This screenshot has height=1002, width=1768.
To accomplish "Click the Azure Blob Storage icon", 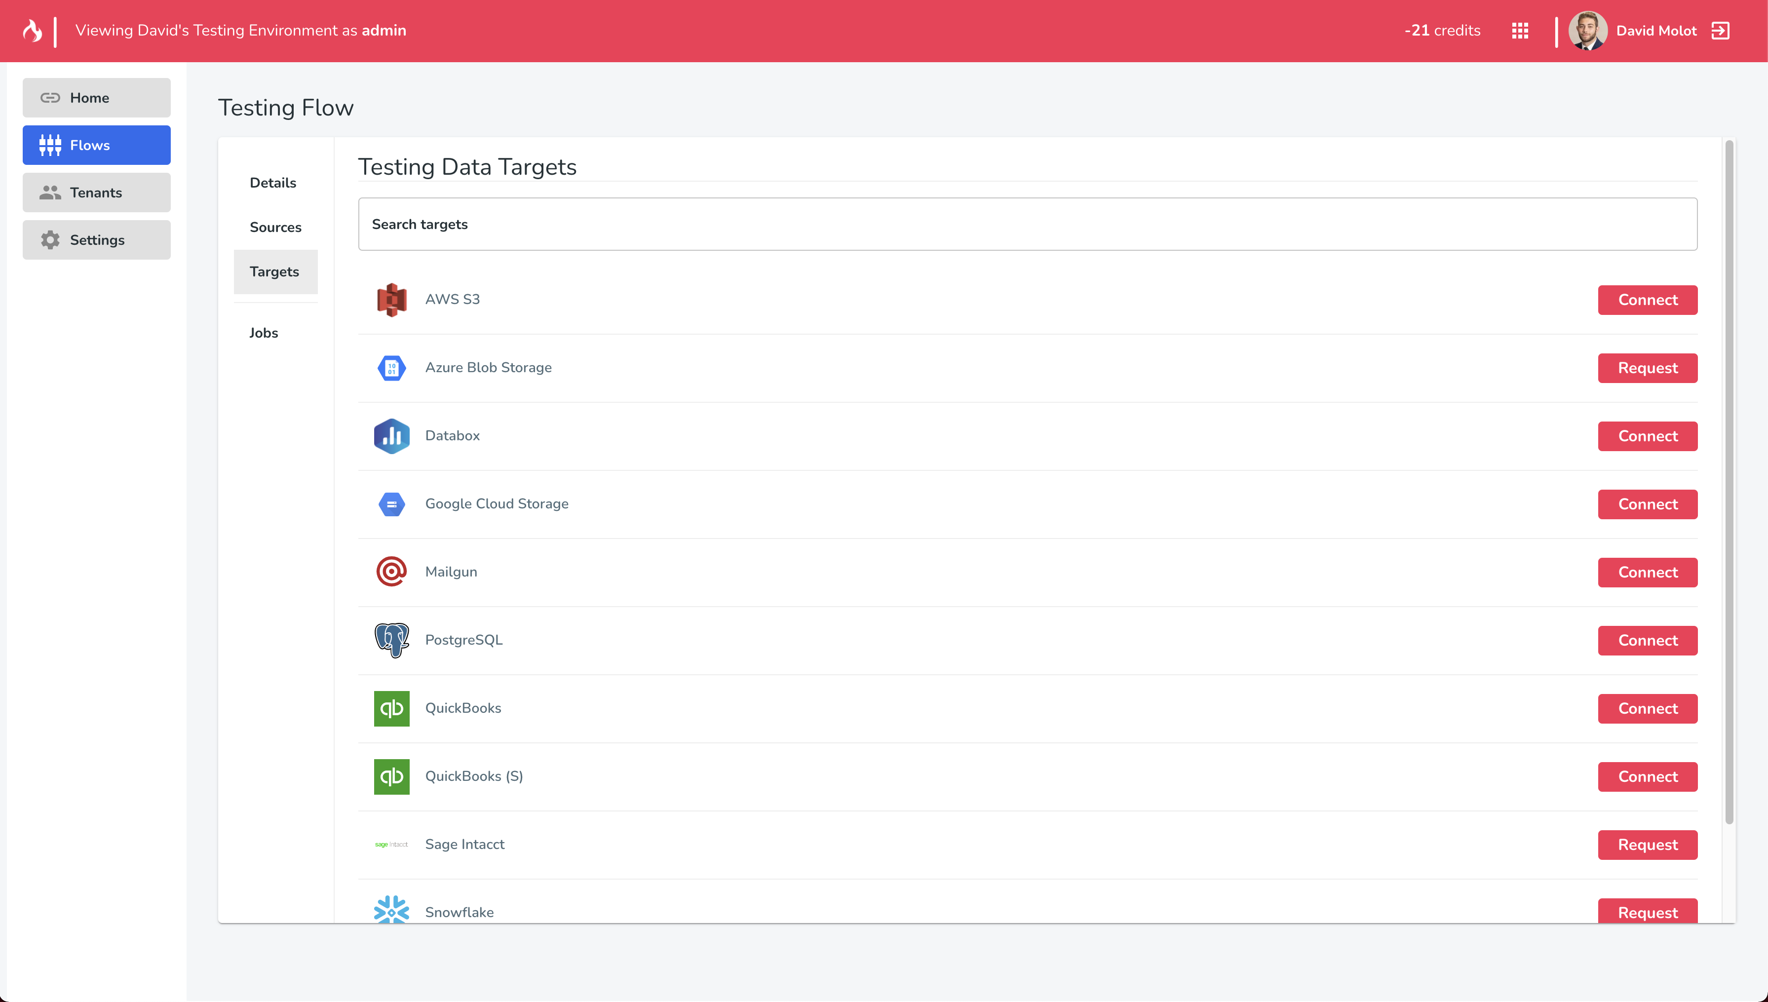I will coord(391,368).
